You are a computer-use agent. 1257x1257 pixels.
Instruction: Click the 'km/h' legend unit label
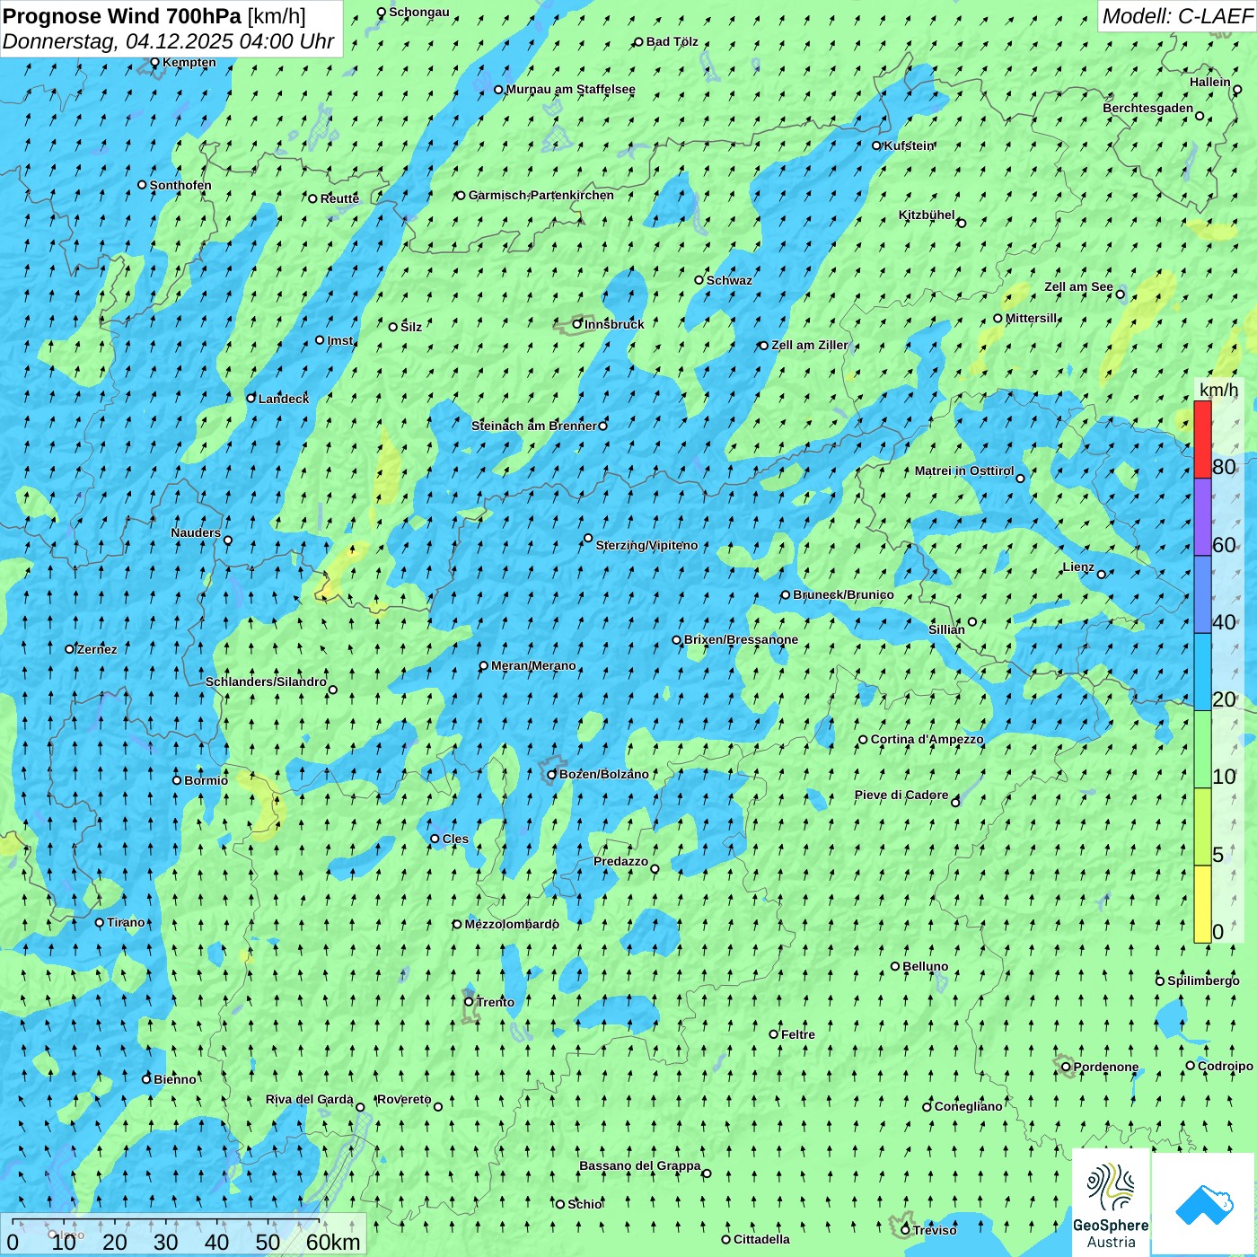[1218, 389]
